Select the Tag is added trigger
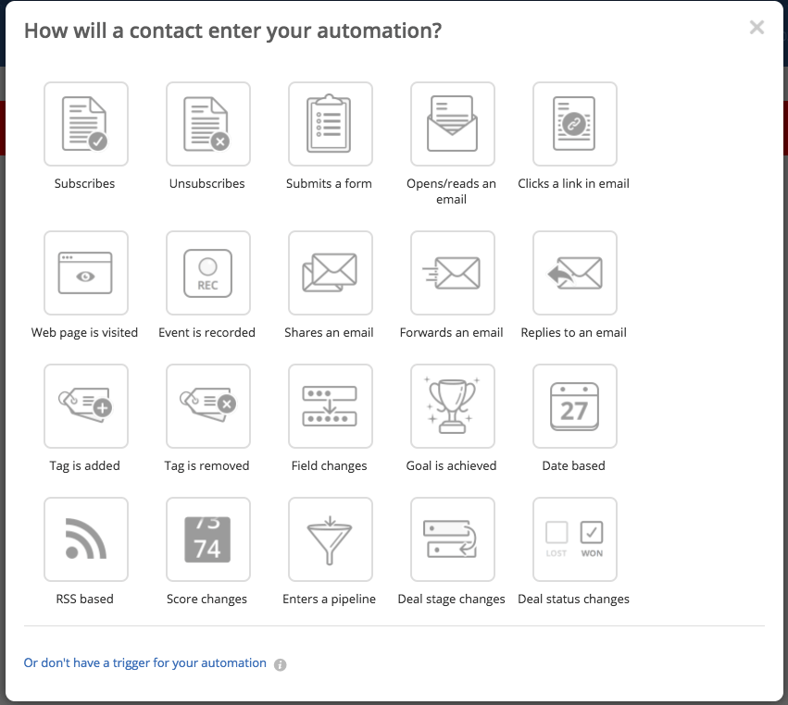The width and height of the screenshot is (788, 705). click(x=86, y=406)
